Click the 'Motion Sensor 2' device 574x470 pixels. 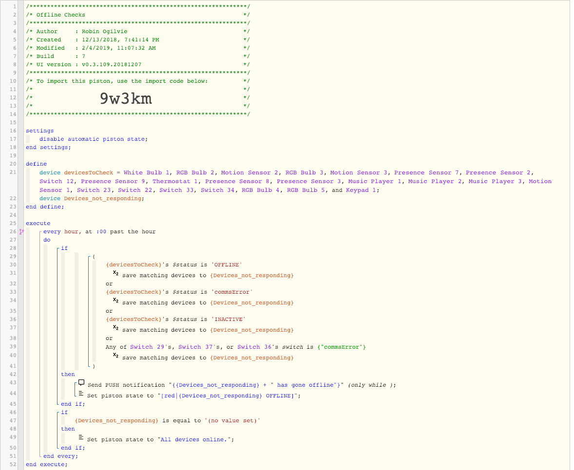click(249, 173)
